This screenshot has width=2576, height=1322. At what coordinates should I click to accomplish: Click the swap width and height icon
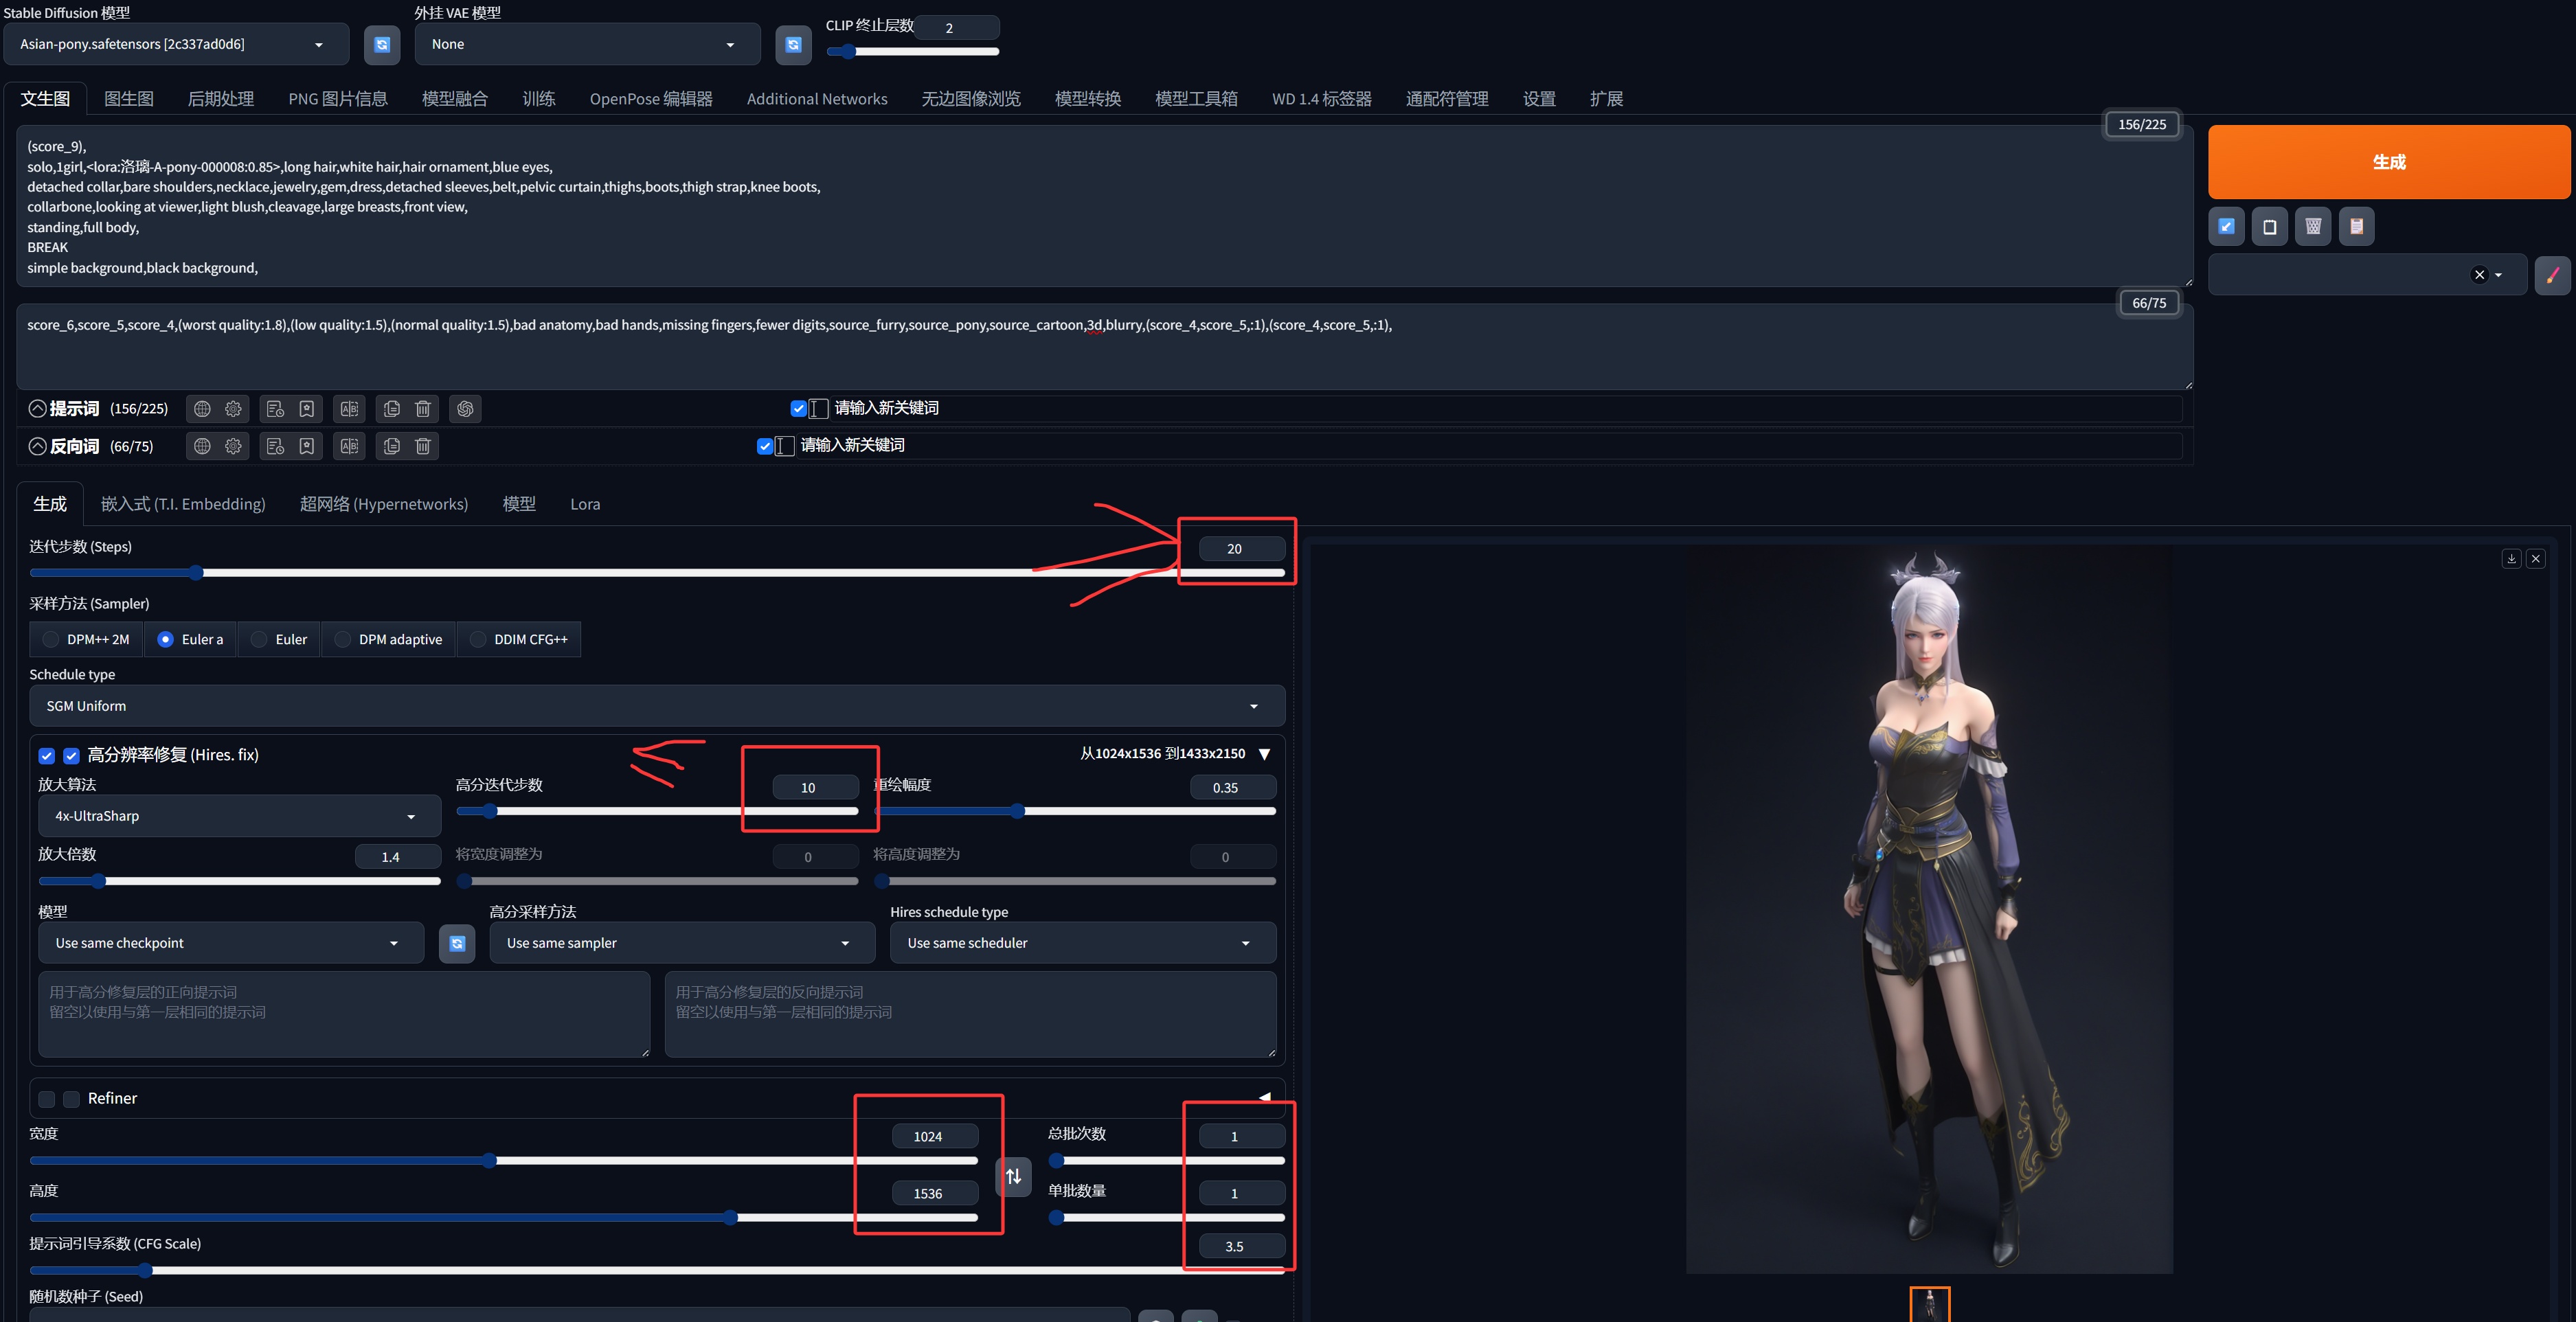[x=1013, y=1176]
